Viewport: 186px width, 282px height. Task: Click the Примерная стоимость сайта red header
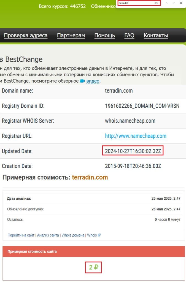pyautogui.click(x=94, y=251)
